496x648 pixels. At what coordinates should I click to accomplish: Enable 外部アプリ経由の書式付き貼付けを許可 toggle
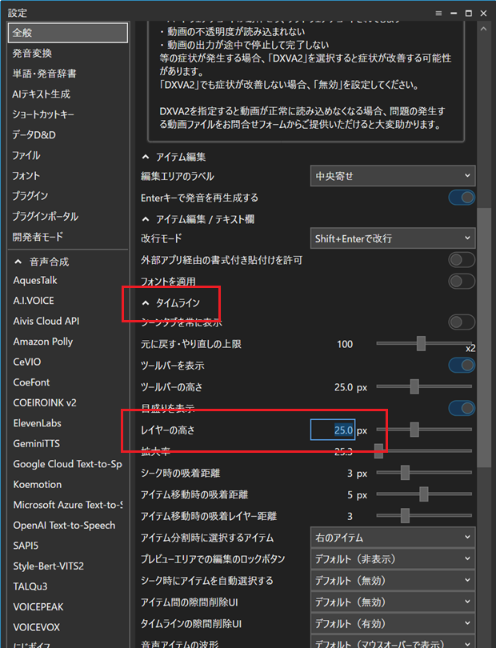(x=461, y=260)
